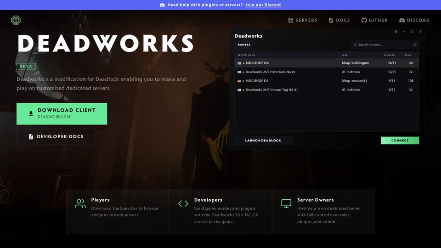Click the bhop_emevaelx3 map cell
This screenshot has width=441, height=248.
(x=354, y=81)
